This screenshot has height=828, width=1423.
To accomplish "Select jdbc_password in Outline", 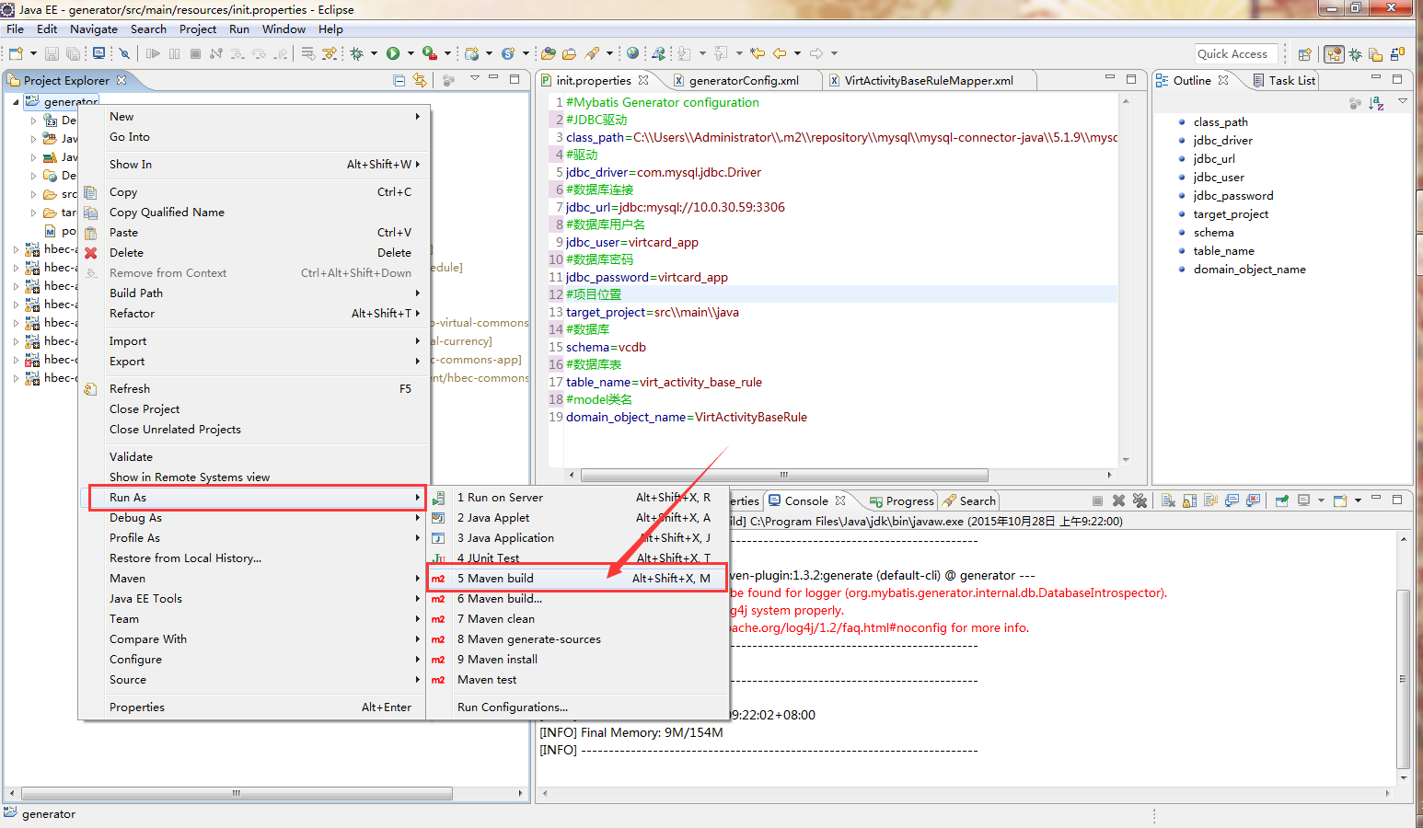I will click(x=1232, y=196).
